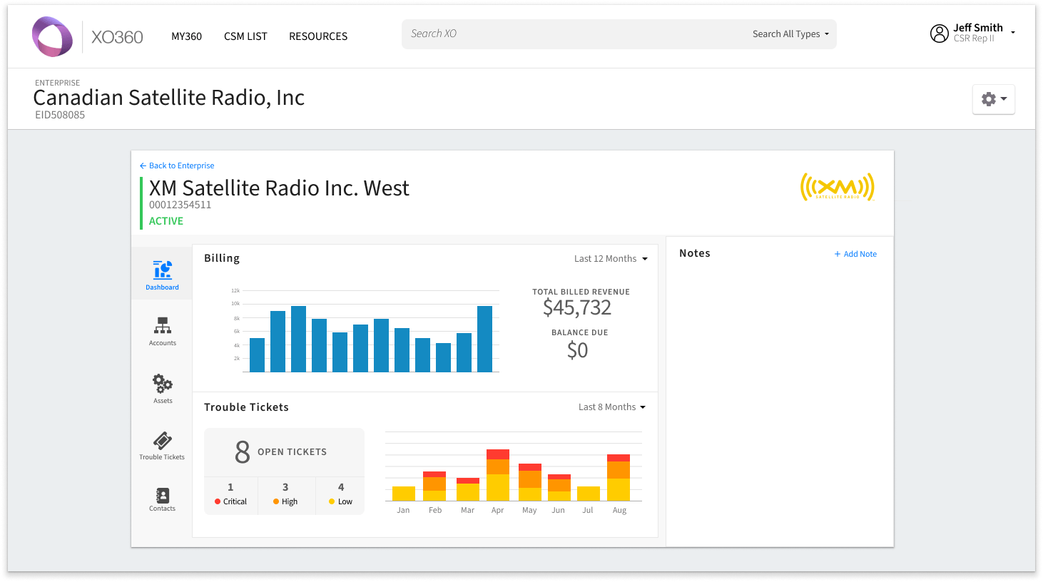The image size is (1043, 582).
Task: Click the XO360 purple logo
Action: coord(53,36)
